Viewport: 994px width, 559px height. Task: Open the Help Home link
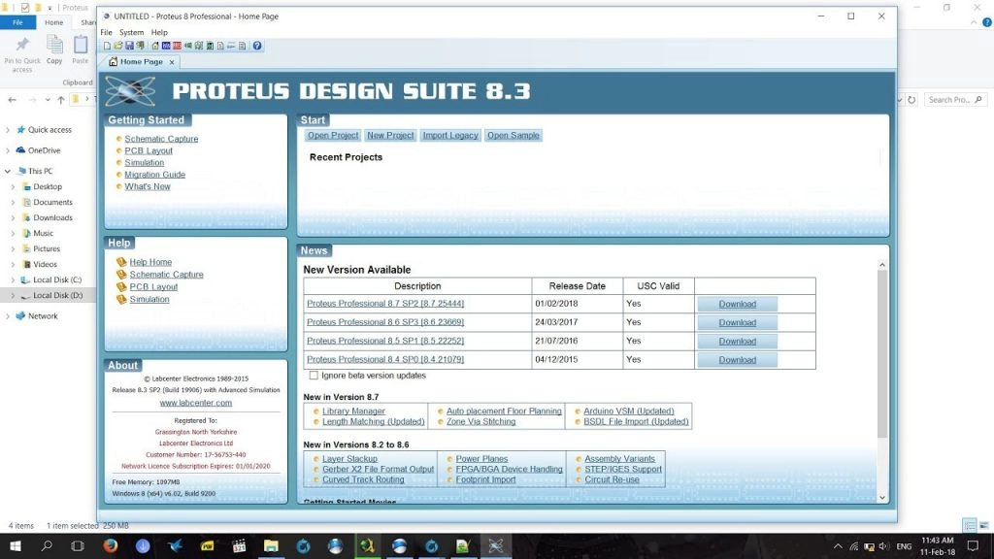pos(150,262)
